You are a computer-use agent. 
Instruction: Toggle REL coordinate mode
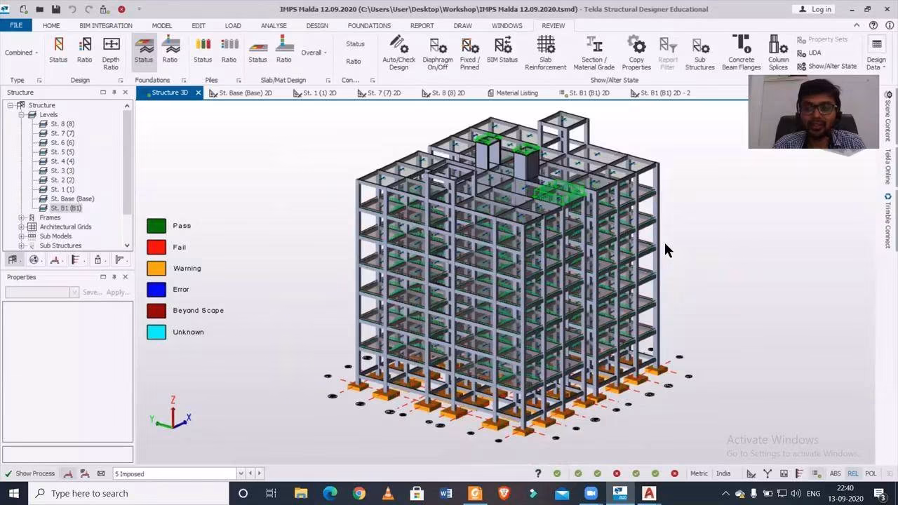point(852,473)
